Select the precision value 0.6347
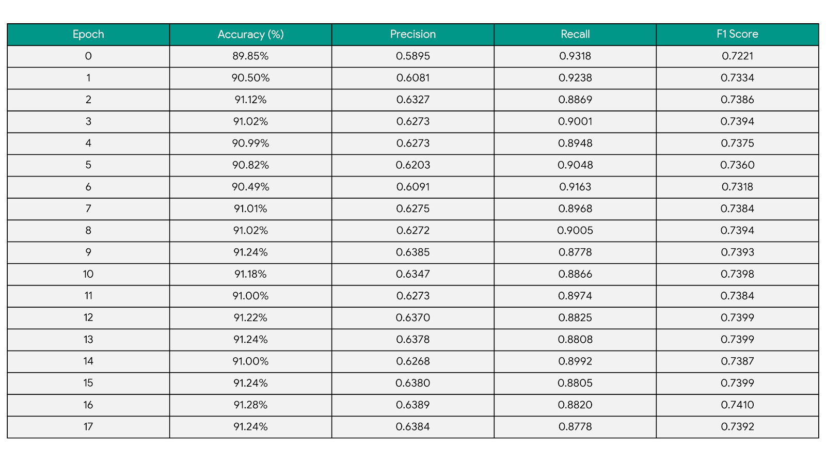The image size is (826, 462). tap(412, 274)
